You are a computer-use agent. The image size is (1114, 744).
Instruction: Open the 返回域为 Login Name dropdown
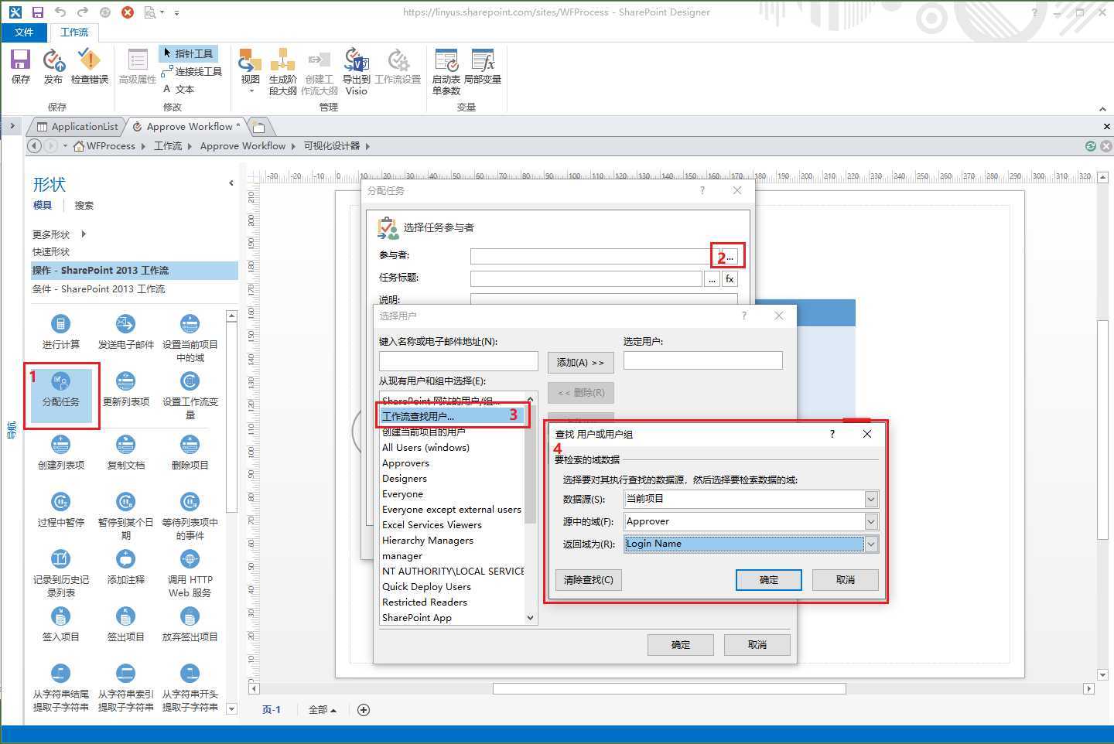tap(871, 544)
